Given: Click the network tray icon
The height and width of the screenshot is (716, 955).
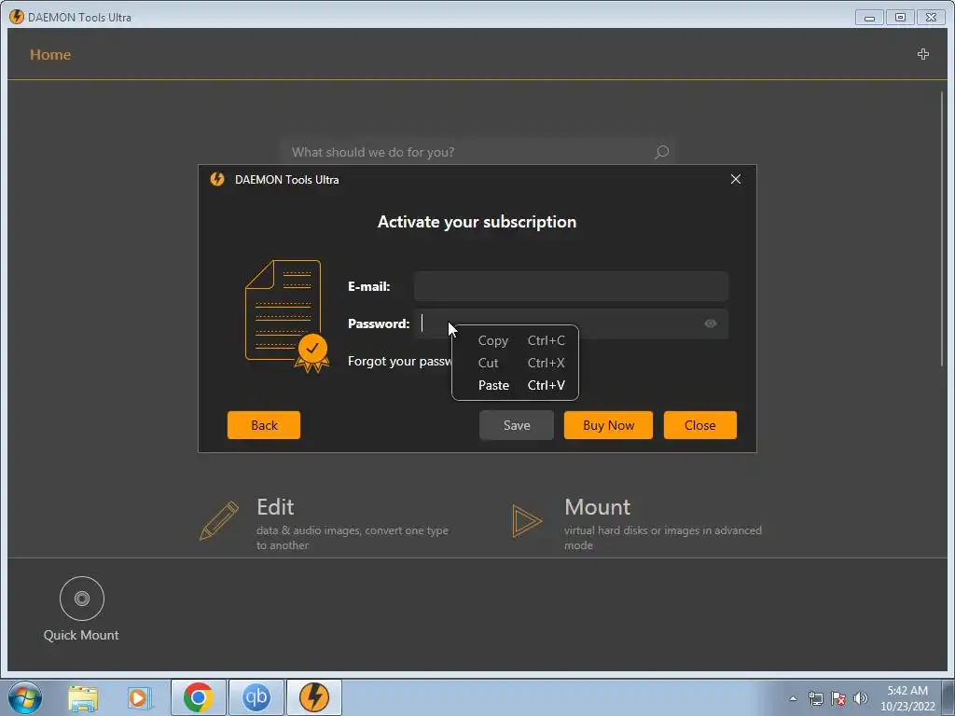Looking at the screenshot, I should point(815,698).
